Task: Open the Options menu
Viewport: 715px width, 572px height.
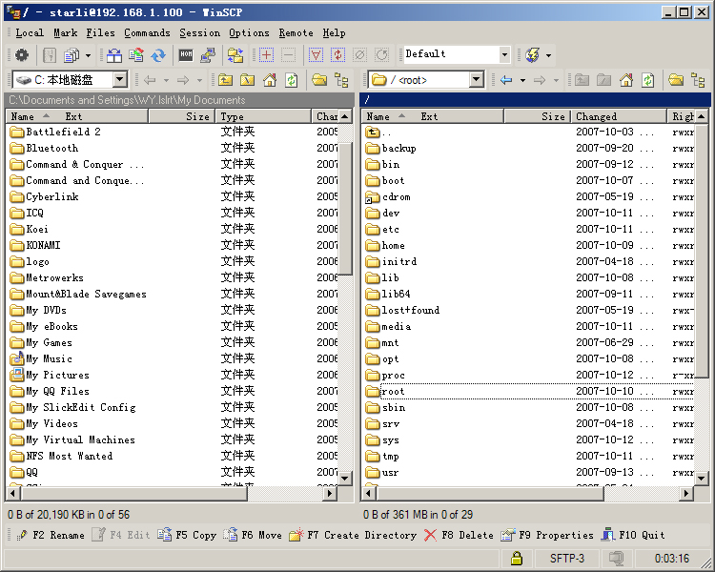Action: (249, 32)
